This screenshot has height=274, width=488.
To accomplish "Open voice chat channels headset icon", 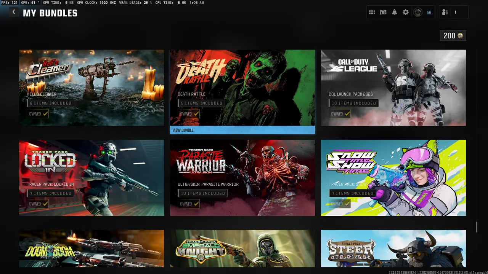I will tap(383, 13).
